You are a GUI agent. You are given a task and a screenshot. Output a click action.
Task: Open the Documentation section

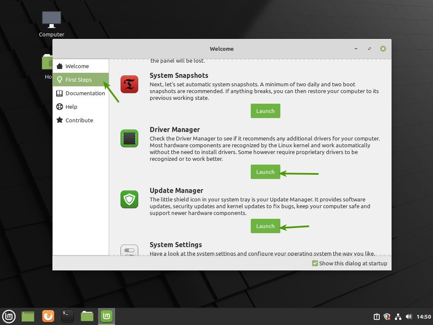85,93
